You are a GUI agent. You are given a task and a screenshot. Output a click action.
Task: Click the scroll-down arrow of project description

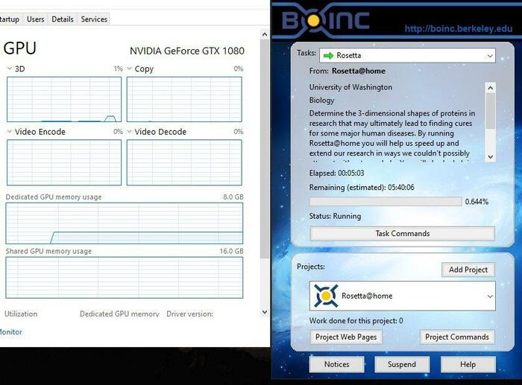pos(490,156)
